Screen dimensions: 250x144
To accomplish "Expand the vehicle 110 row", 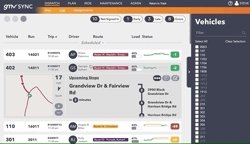I will click(x=93, y=127).
